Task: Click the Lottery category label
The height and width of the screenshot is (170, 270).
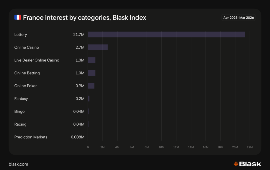Action: 21,35
